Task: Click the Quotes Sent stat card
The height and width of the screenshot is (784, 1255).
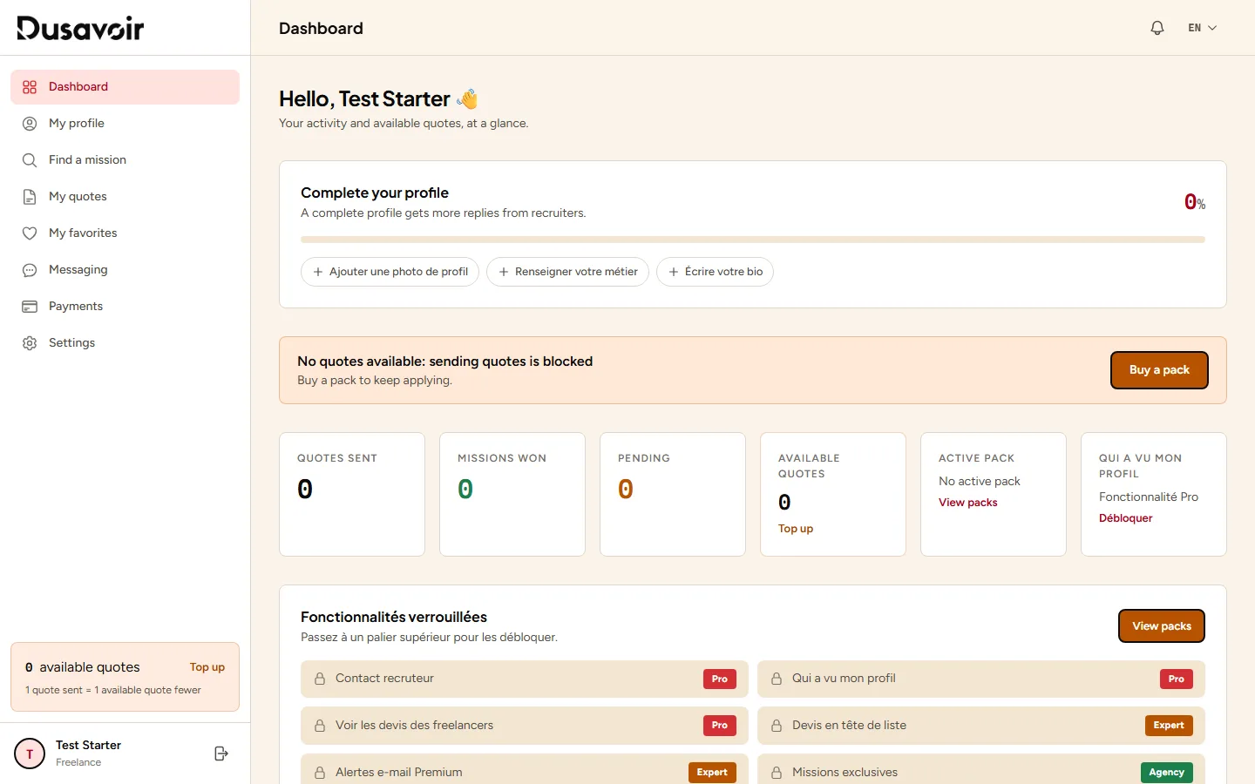Action: click(x=352, y=494)
